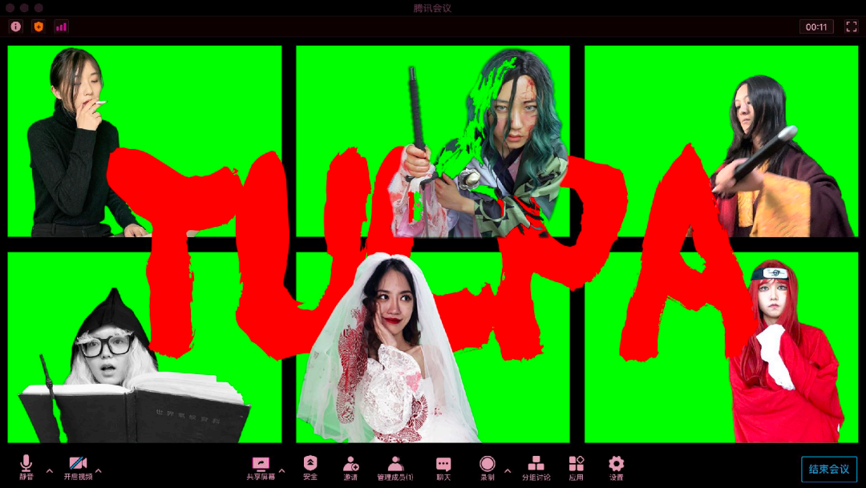Open meeting settings (设置) gear
The image size is (866, 488).
616,466
